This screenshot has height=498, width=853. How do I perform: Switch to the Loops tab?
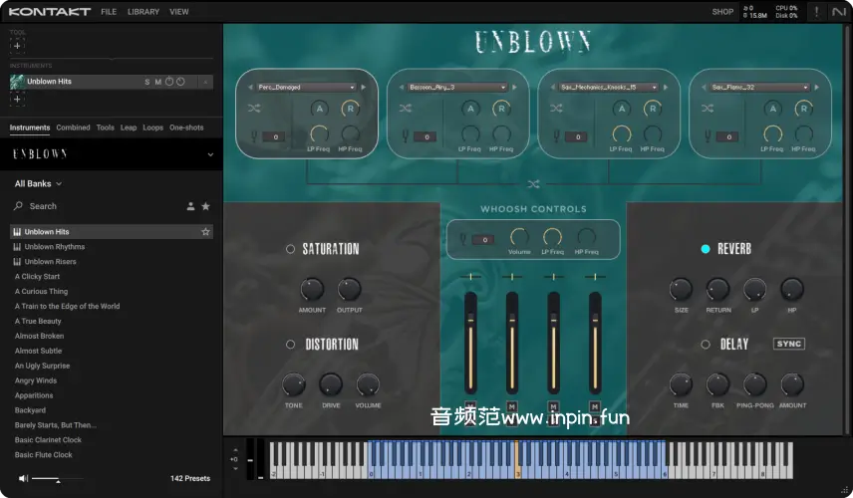tap(152, 127)
